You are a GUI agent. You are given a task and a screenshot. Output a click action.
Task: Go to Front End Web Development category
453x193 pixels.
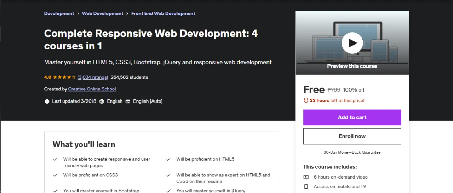point(163,13)
